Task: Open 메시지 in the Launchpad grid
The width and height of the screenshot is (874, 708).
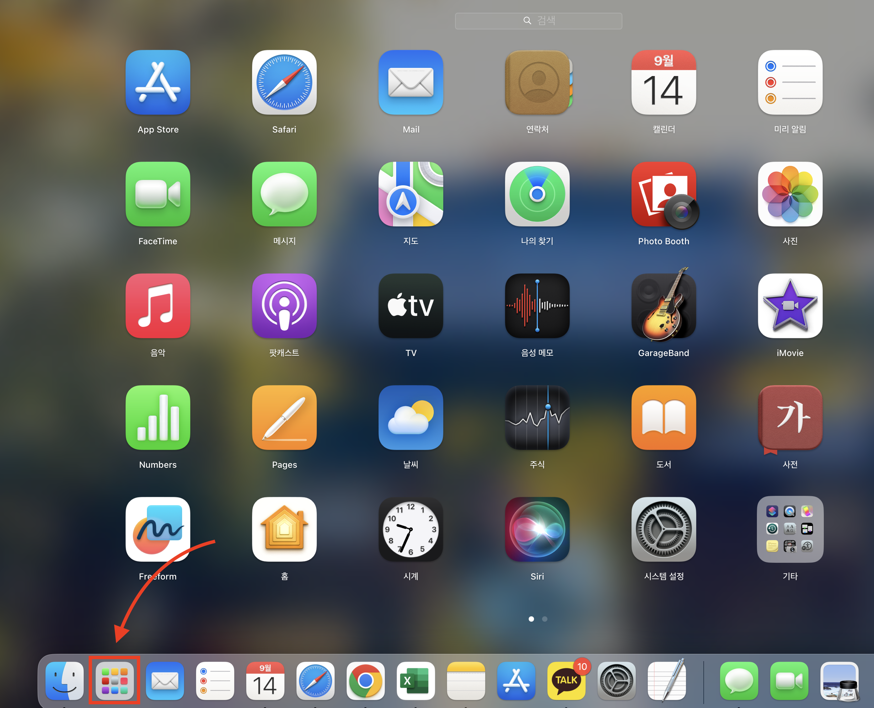Action: click(284, 194)
